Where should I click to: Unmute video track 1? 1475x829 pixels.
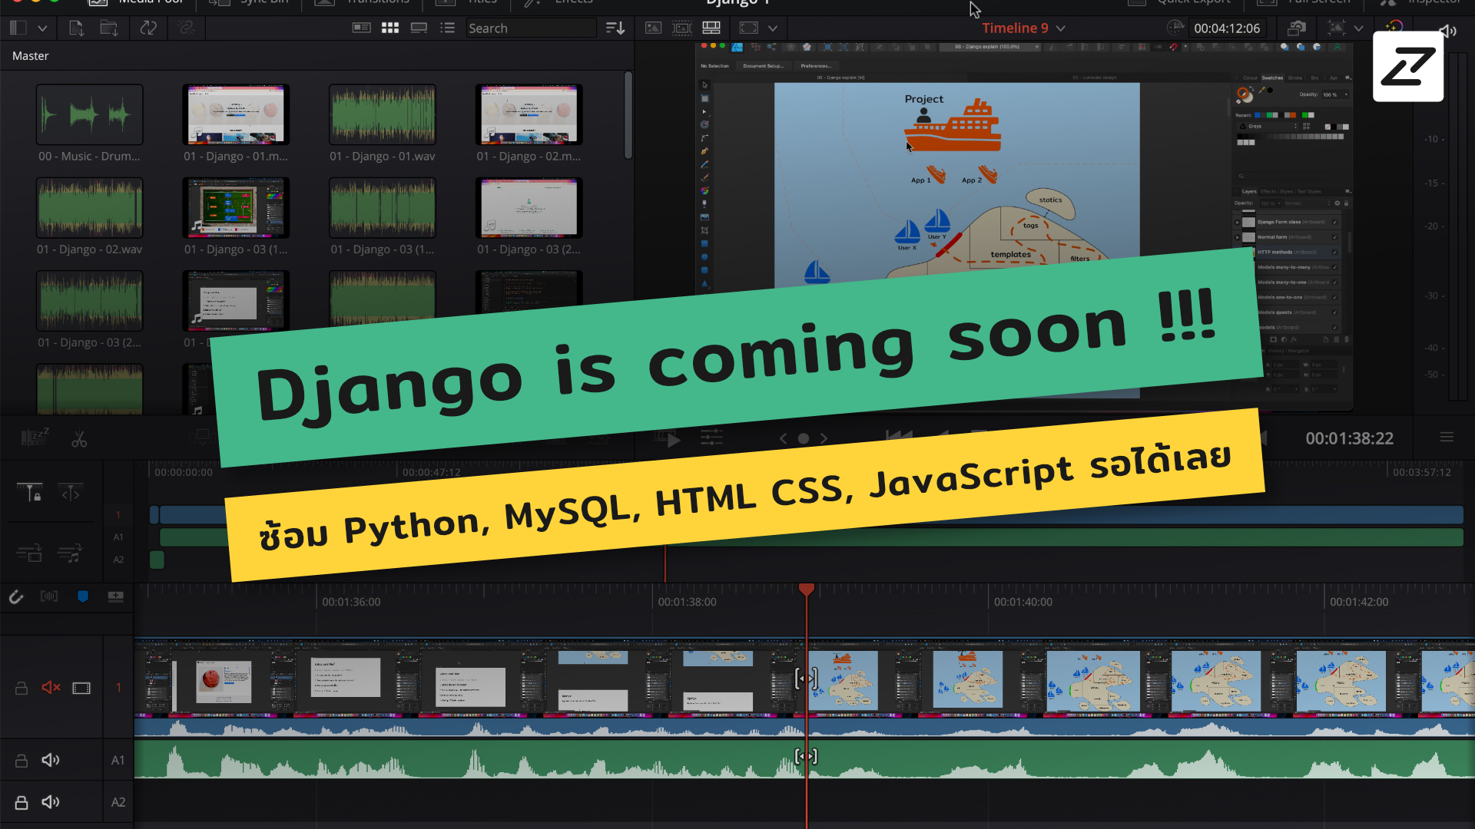coord(51,688)
